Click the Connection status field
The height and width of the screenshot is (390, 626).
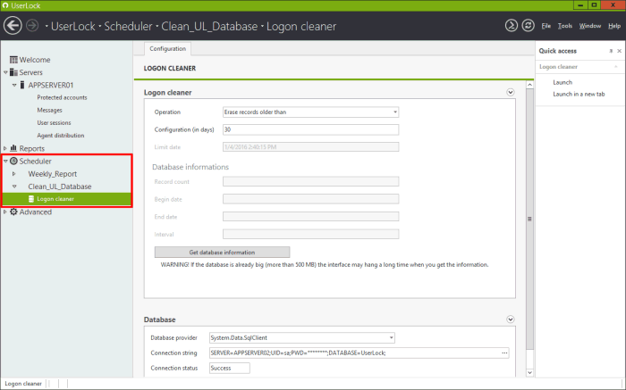coord(230,368)
